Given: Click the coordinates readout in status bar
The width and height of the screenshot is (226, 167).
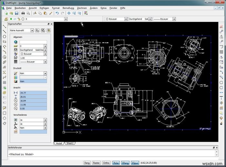Looking at the screenshot, I should click(149, 163).
